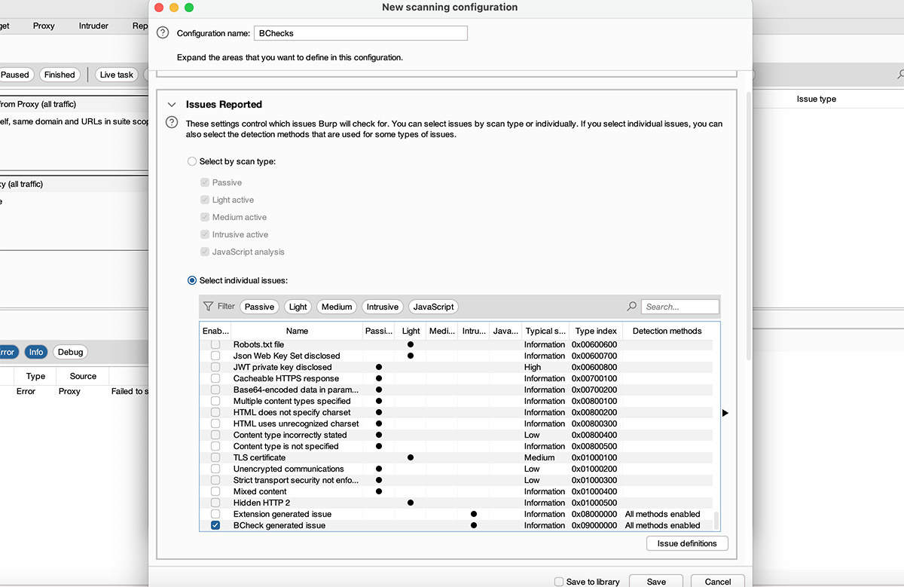
Task: Filter issues by JavaScript
Action: click(x=433, y=307)
